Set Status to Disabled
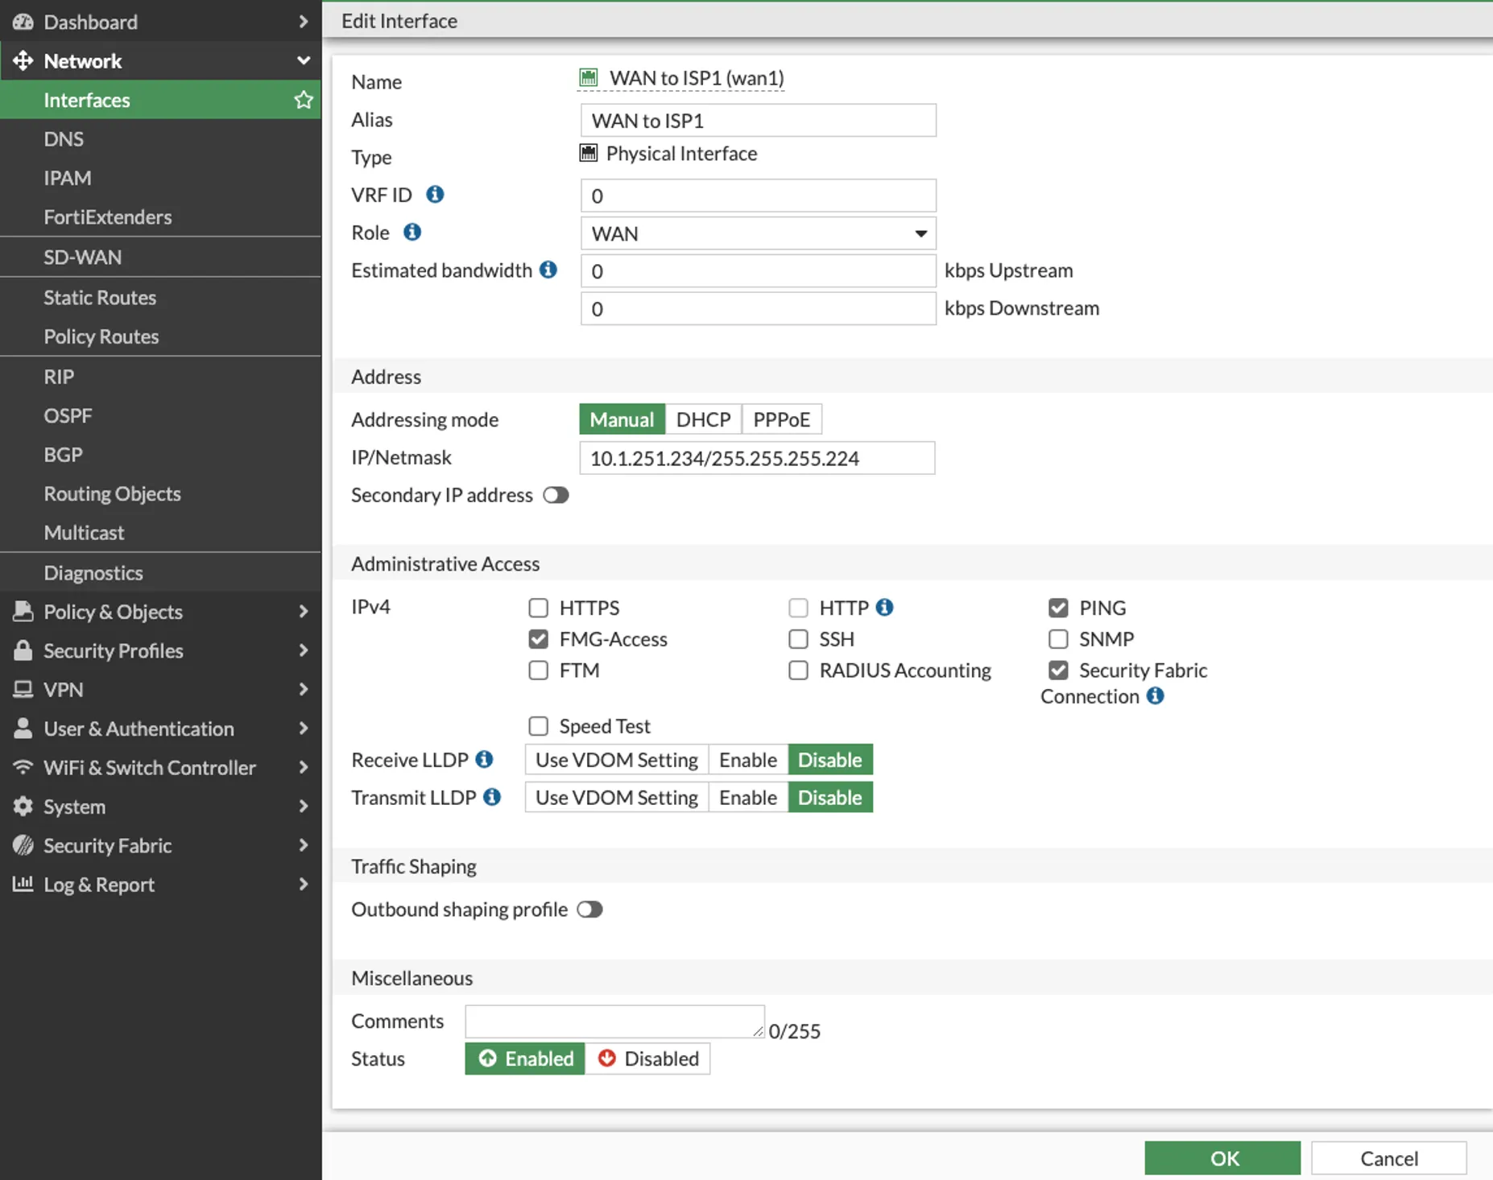Viewport: 1493px width, 1180px height. coord(647,1058)
